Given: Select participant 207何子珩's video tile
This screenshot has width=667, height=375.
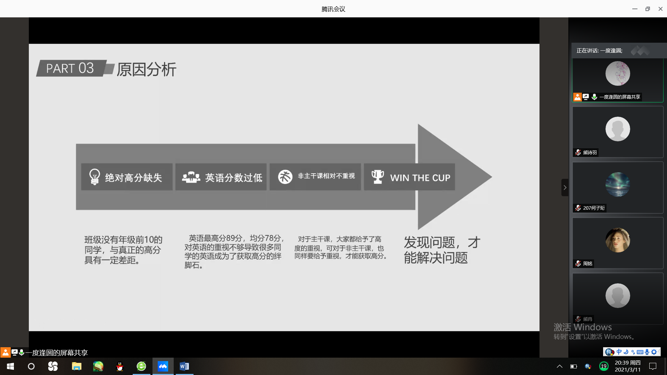Looking at the screenshot, I should [x=618, y=187].
